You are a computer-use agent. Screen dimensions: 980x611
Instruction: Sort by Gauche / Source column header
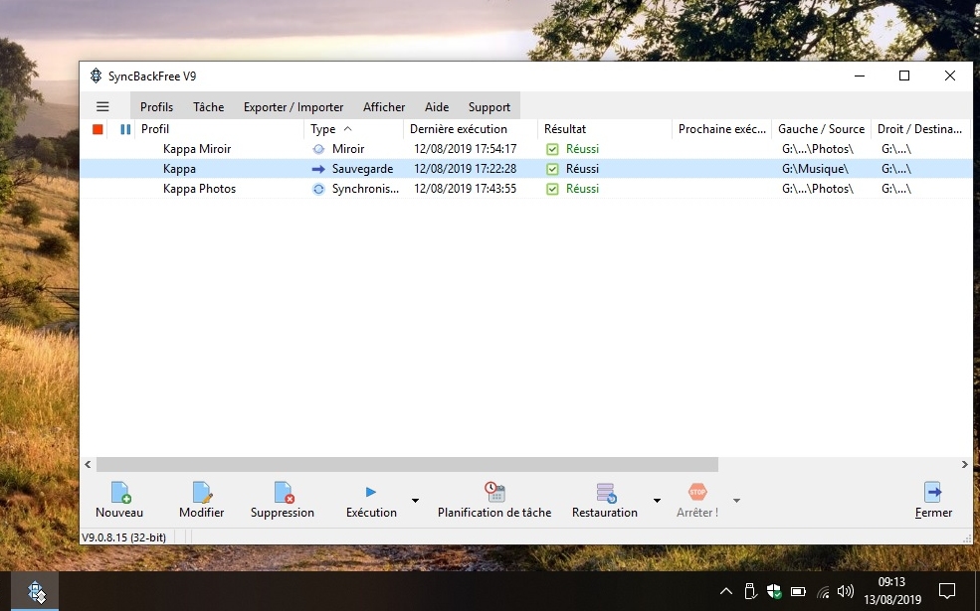(x=821, y=129)
